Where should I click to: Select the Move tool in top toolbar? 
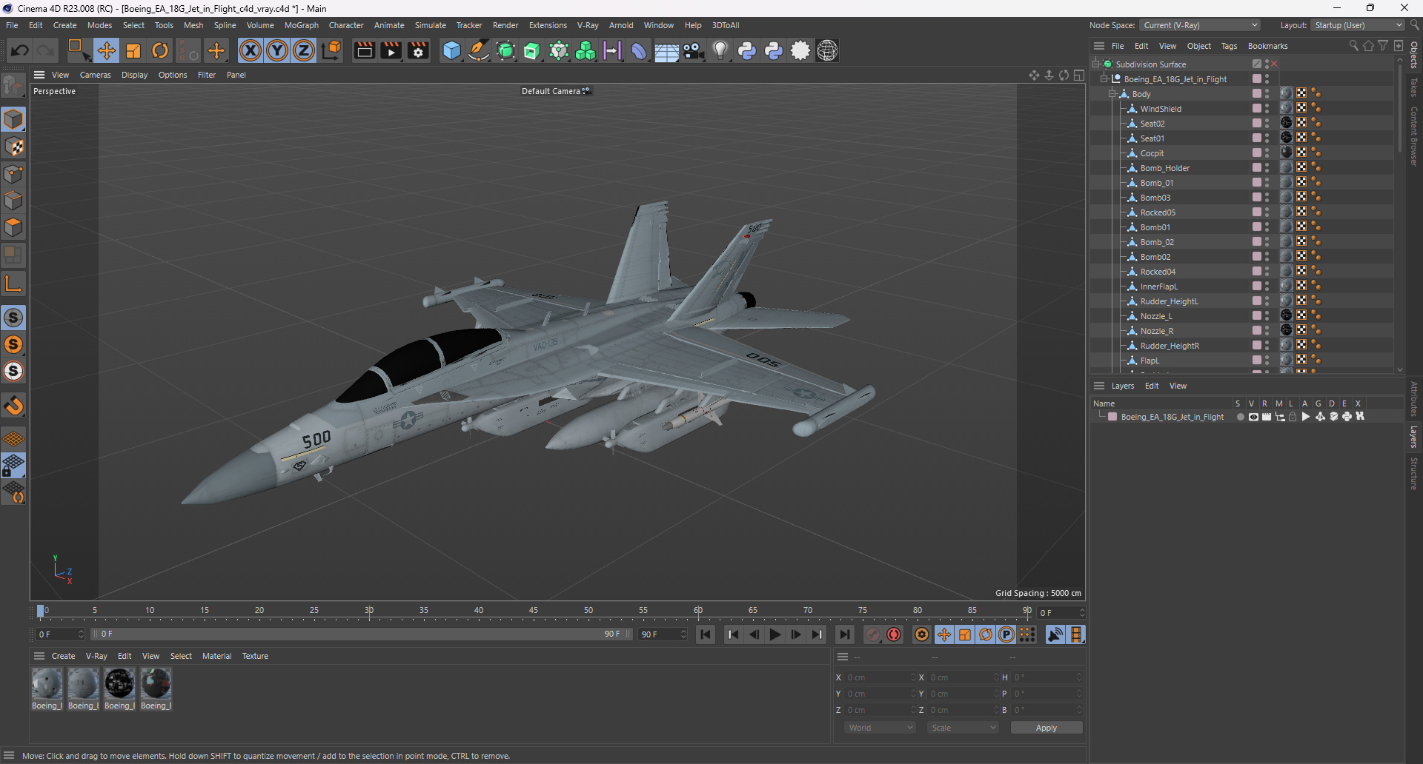(107, 50)
